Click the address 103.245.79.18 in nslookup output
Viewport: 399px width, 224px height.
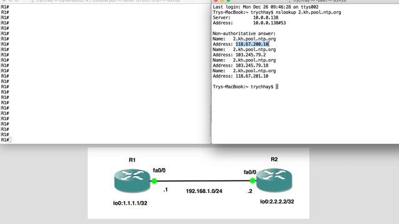(x=252, y=65)
